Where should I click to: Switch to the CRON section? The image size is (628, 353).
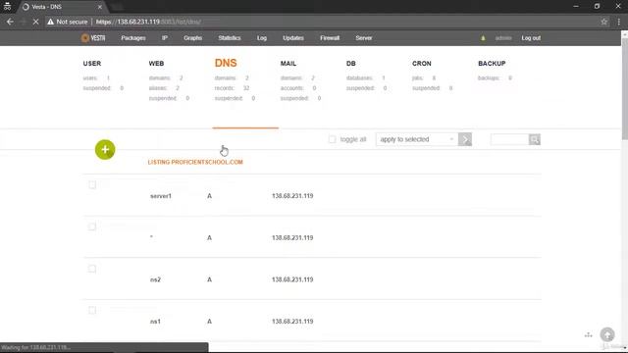tap(422, 63)
